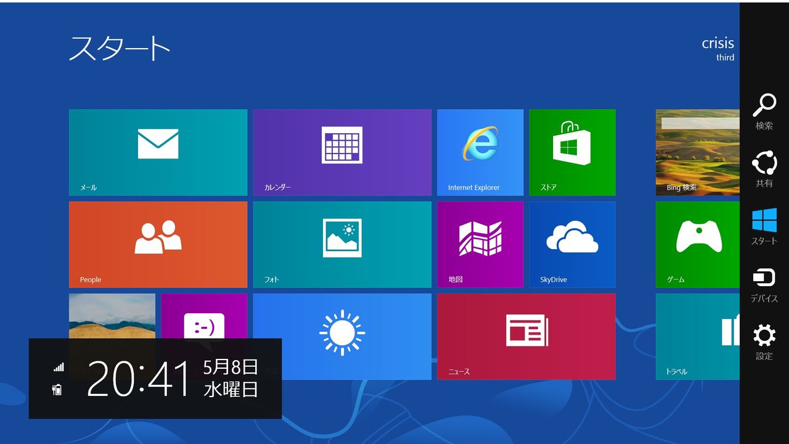Click the date text 5月8日

[x=231, y=367]
